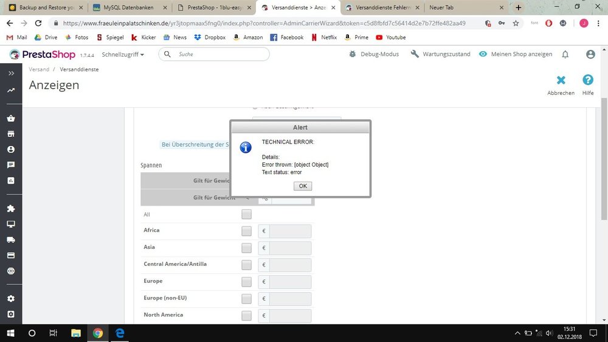Screen dimensions: 608x342
Task: Click the Versanddienste breadcrumb link
Action: tap(79, 69)
